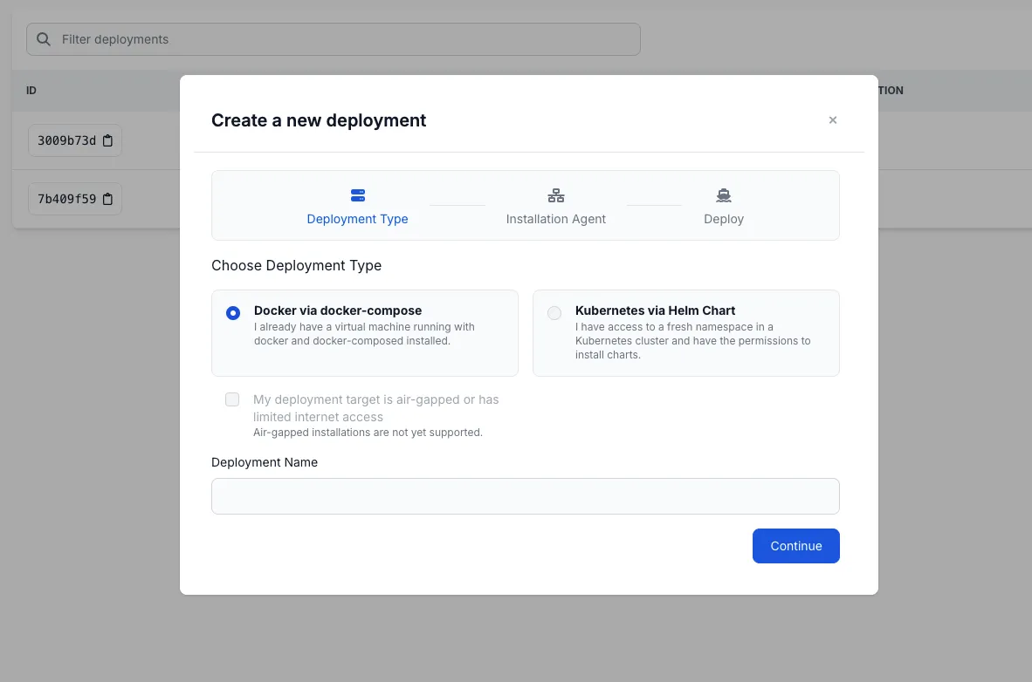The width and height of the screenshot is (1032, 682).
Task: Click the Installation Agent network icon
Action: (x=556, y=195)
